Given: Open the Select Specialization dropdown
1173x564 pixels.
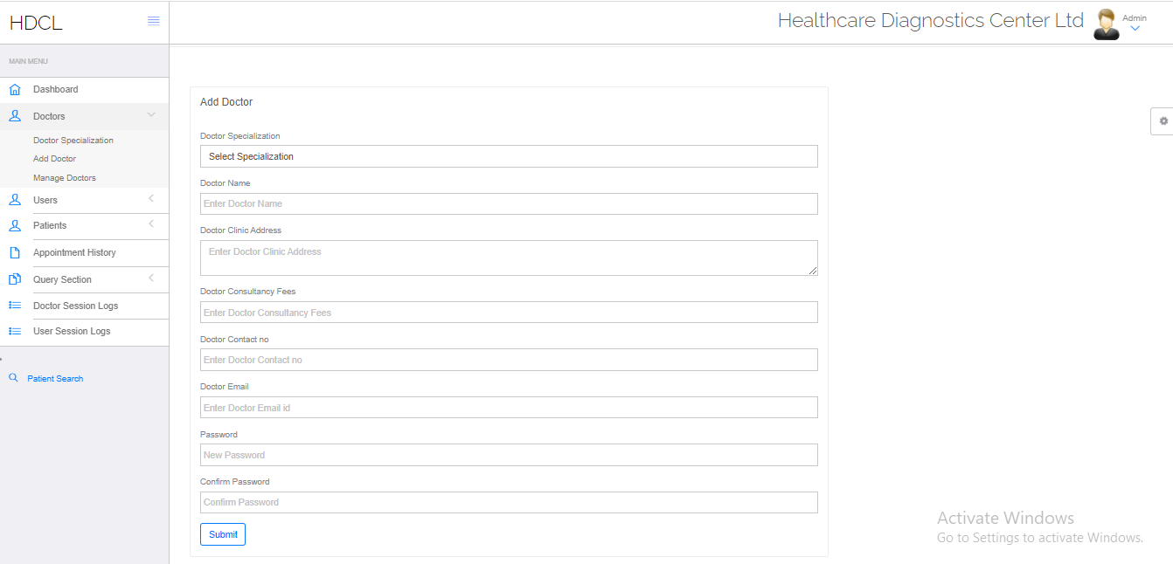Looking at the screenshot, I should (x=509, y=156).
